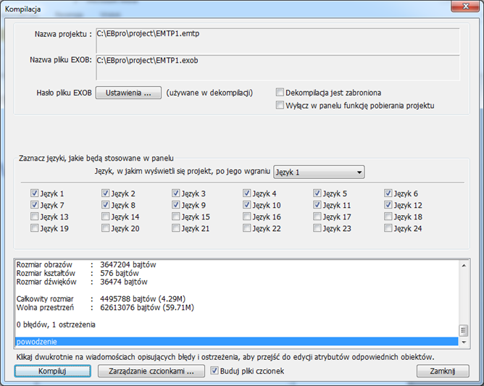Tick Wyłącz w panelu funkcję pobierania projektu
484x386 pixels.
(x=280, y=105)
